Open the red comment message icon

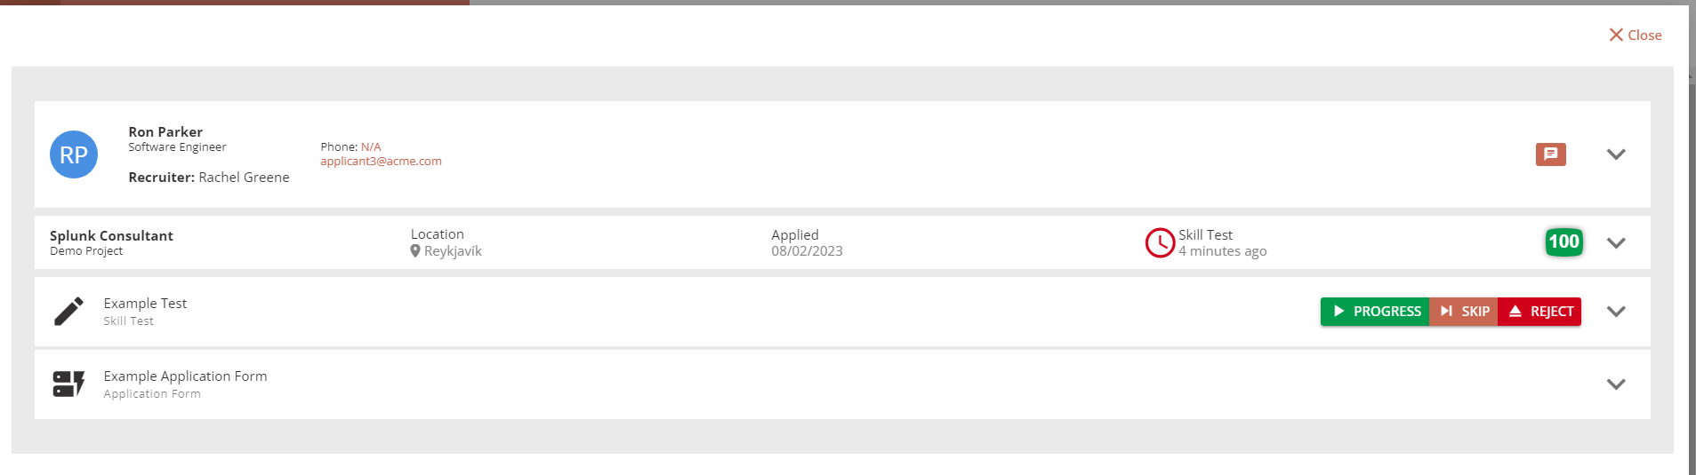tap(1550, 154)
